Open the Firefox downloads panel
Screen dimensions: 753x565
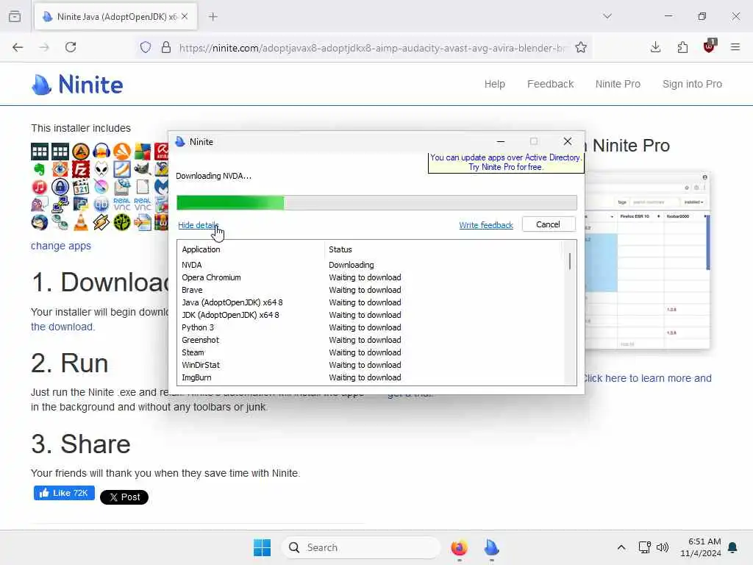(655, 47)
